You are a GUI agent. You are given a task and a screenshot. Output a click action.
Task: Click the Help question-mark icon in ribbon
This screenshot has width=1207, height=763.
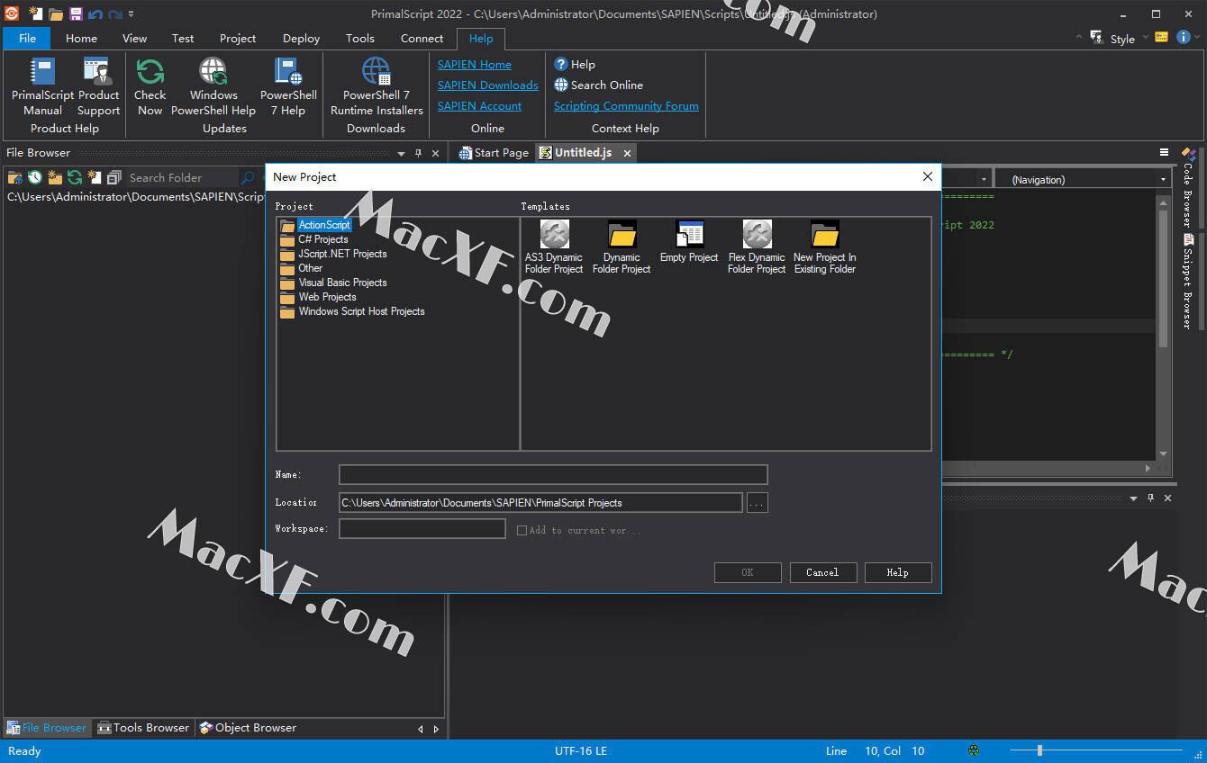561,64
